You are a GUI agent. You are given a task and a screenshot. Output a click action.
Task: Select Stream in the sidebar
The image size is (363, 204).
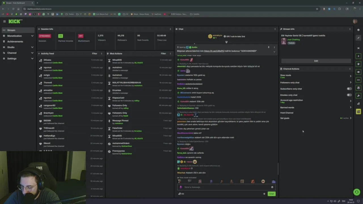(x=18, y=30)
